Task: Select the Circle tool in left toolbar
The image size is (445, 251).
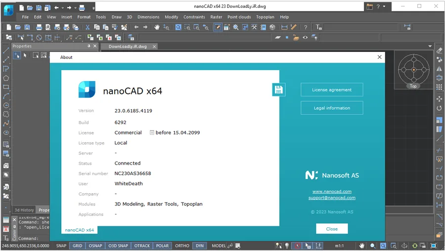Action: (5, 105)
